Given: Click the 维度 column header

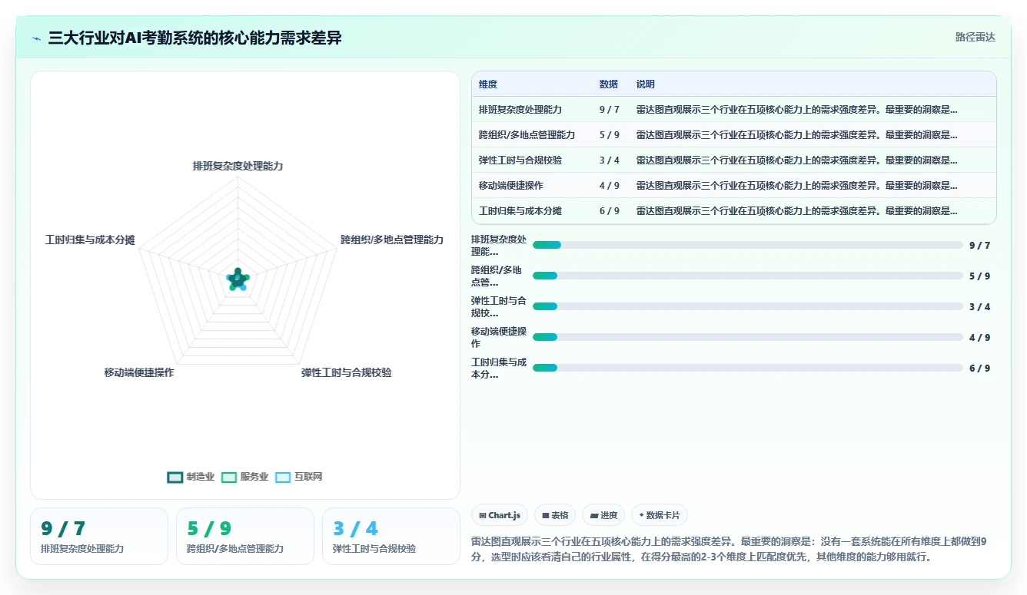Looking at the screenshot, I should (x=488, y=84).
